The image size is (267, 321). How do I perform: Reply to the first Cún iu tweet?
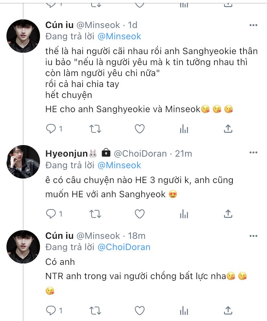click(x=51, y=129)
